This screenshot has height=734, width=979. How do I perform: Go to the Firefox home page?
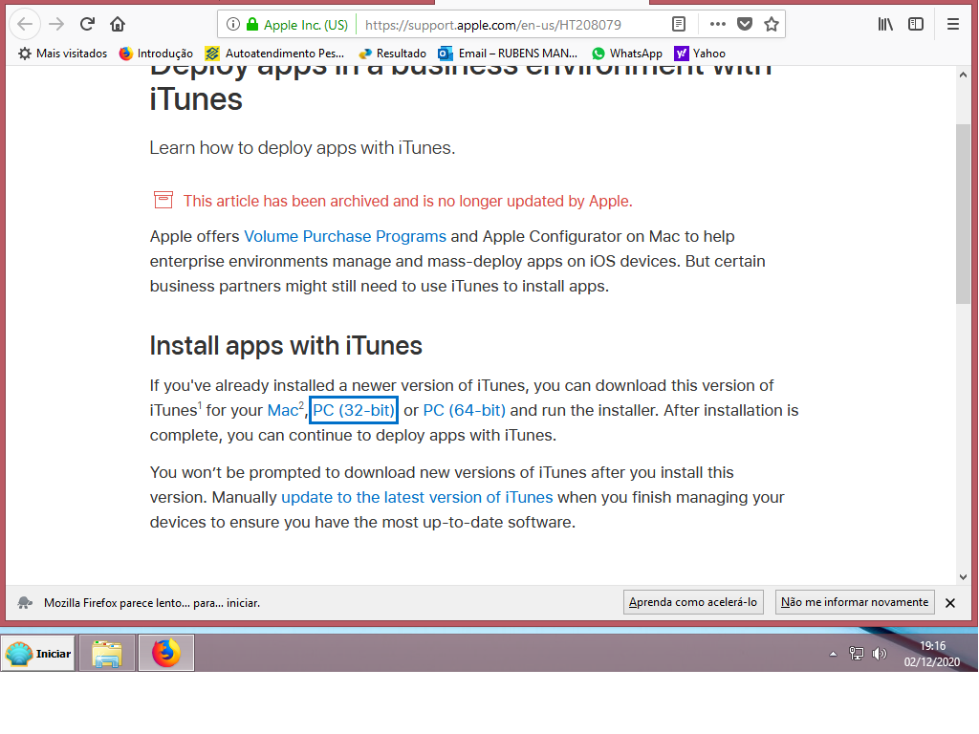tap(118, 24)
